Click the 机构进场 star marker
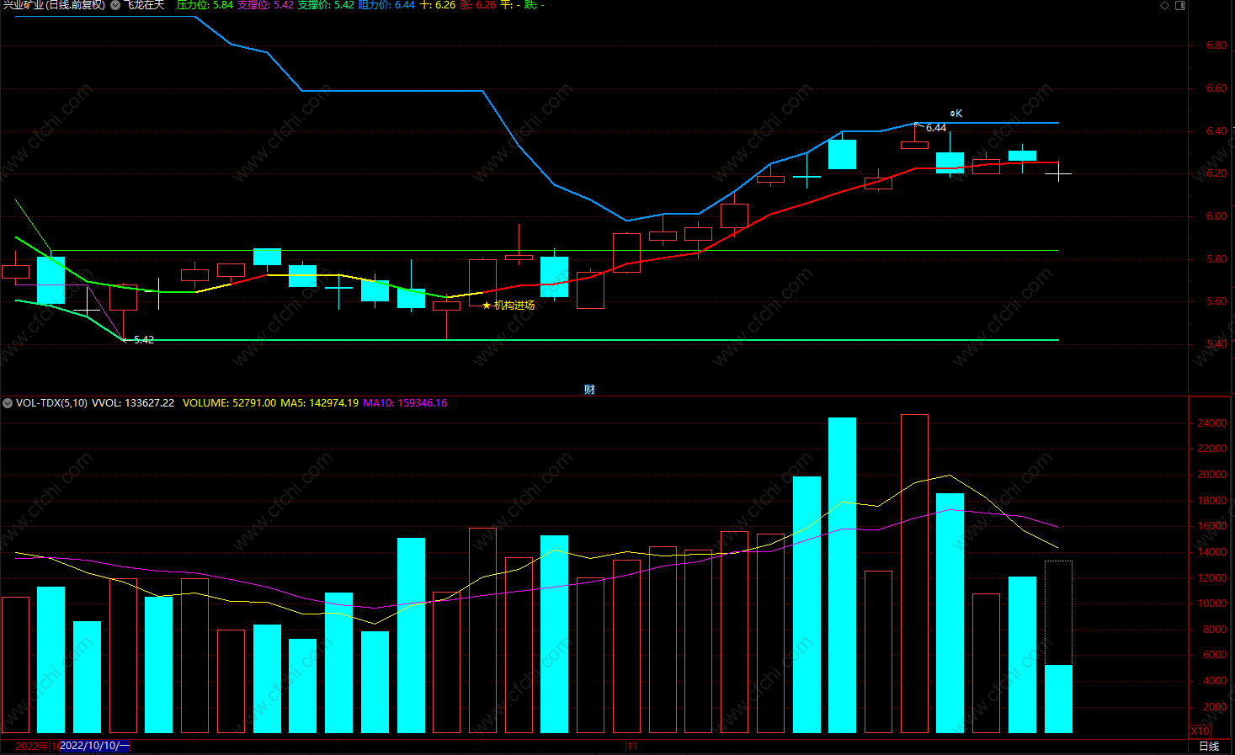 [x=508, y=305]
